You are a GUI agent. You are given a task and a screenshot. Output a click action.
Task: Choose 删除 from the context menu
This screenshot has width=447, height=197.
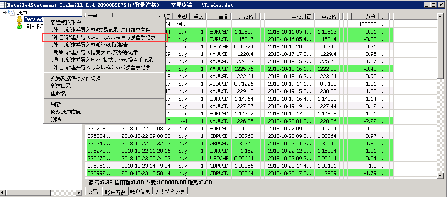[x=56, y=119]
